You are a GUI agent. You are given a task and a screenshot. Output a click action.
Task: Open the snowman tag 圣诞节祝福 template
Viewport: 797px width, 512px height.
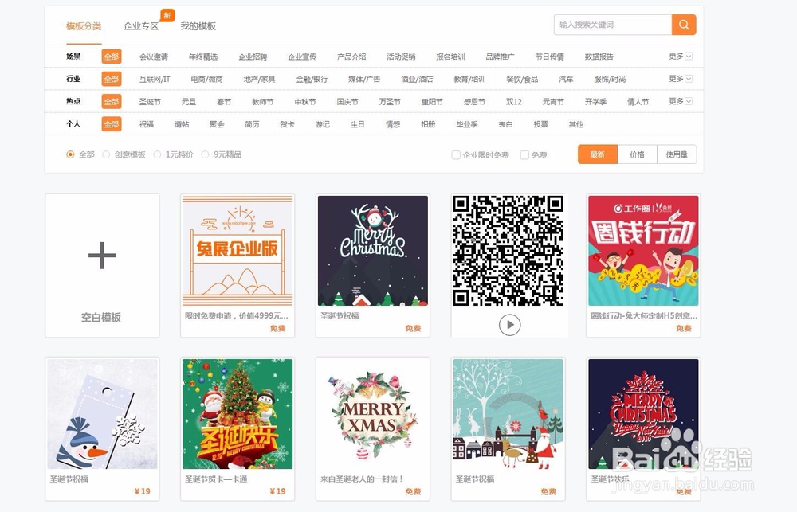(x=102, y=414)
